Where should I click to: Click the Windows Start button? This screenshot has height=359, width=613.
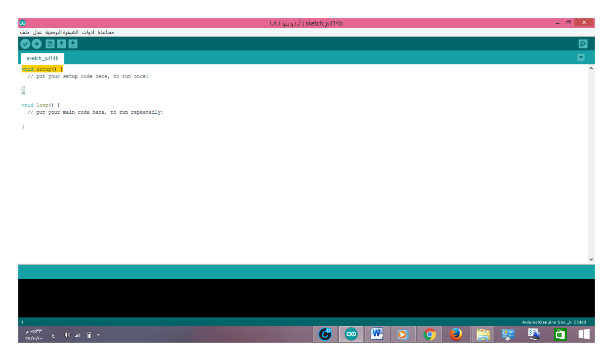[x=584, y=335]
